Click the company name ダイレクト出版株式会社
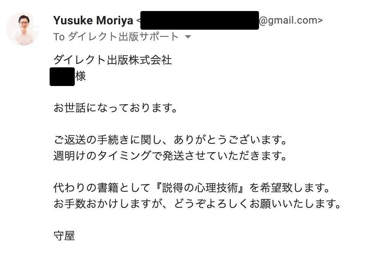The image size is (383, 258). tap(113, 60)
